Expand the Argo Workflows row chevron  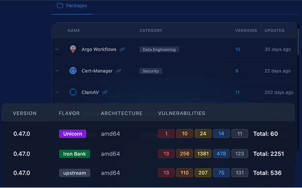pyautogui.click(x=57, y=49)
